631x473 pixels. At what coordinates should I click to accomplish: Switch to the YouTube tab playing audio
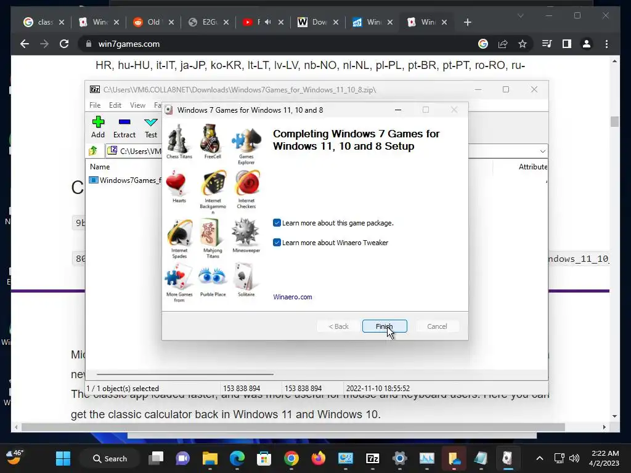tap(263, 22)
